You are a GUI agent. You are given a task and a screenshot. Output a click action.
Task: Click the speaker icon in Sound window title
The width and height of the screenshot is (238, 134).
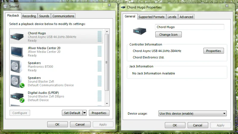(x=5, y=6)
